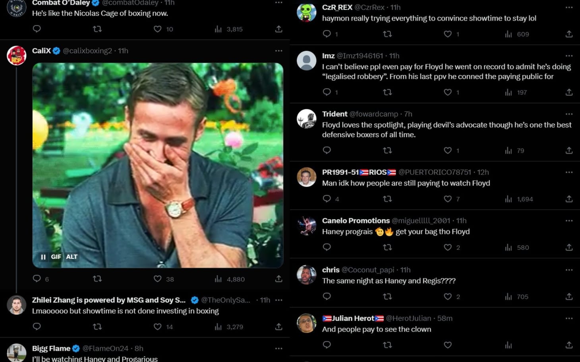Open Canelo Promotions' profile avatar
The width and height of the screenshot is (580, 362).
click(307, 226)
